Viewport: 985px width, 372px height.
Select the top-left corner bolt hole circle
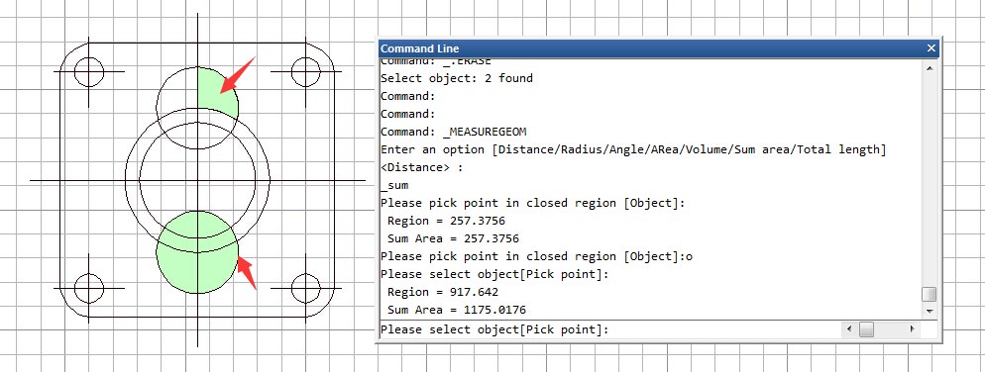coord(89,71)
